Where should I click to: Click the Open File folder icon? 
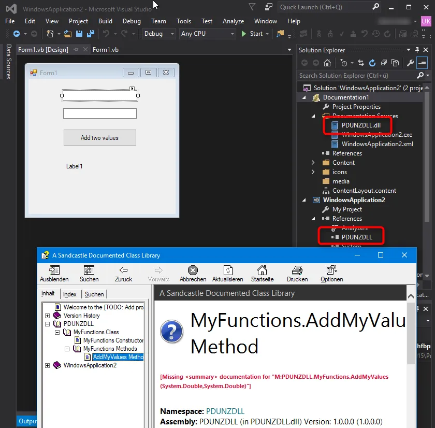click(x=68, y=34)
